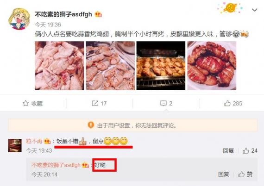
Task: Like the post showing 285 likes
Action: coord(233,104)
